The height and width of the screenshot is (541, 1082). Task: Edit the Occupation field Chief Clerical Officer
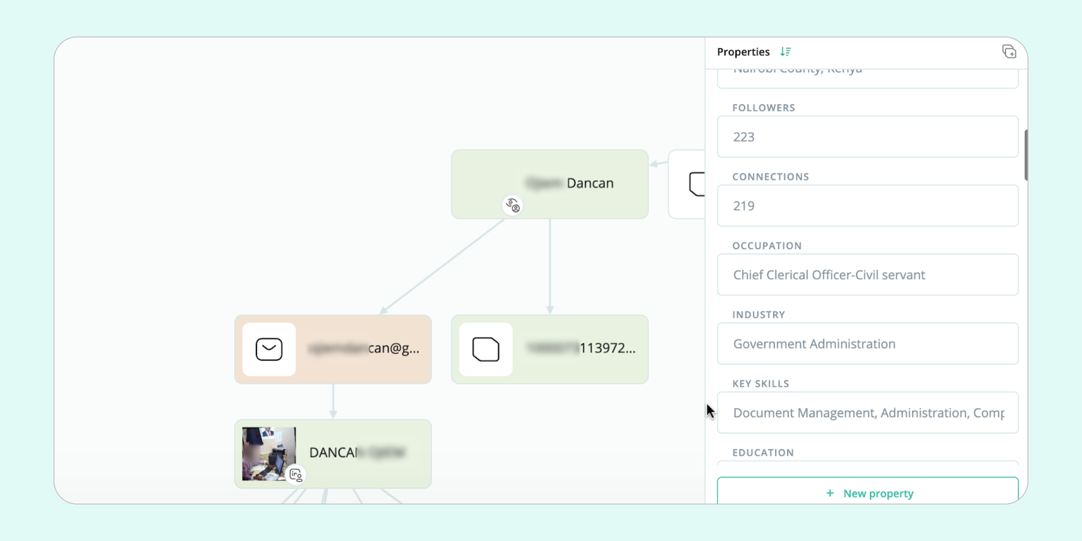click(x=867, y=275)
